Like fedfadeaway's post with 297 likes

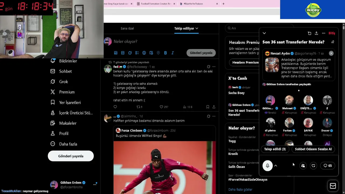(164, 107)
